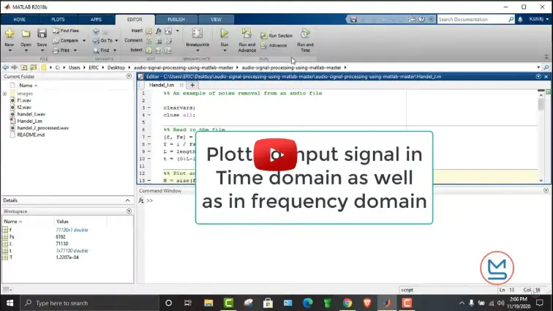The height and width of the screenshot is (311, 553).
Task: Expand the images folder tree node
Action: tap(5, 94)
